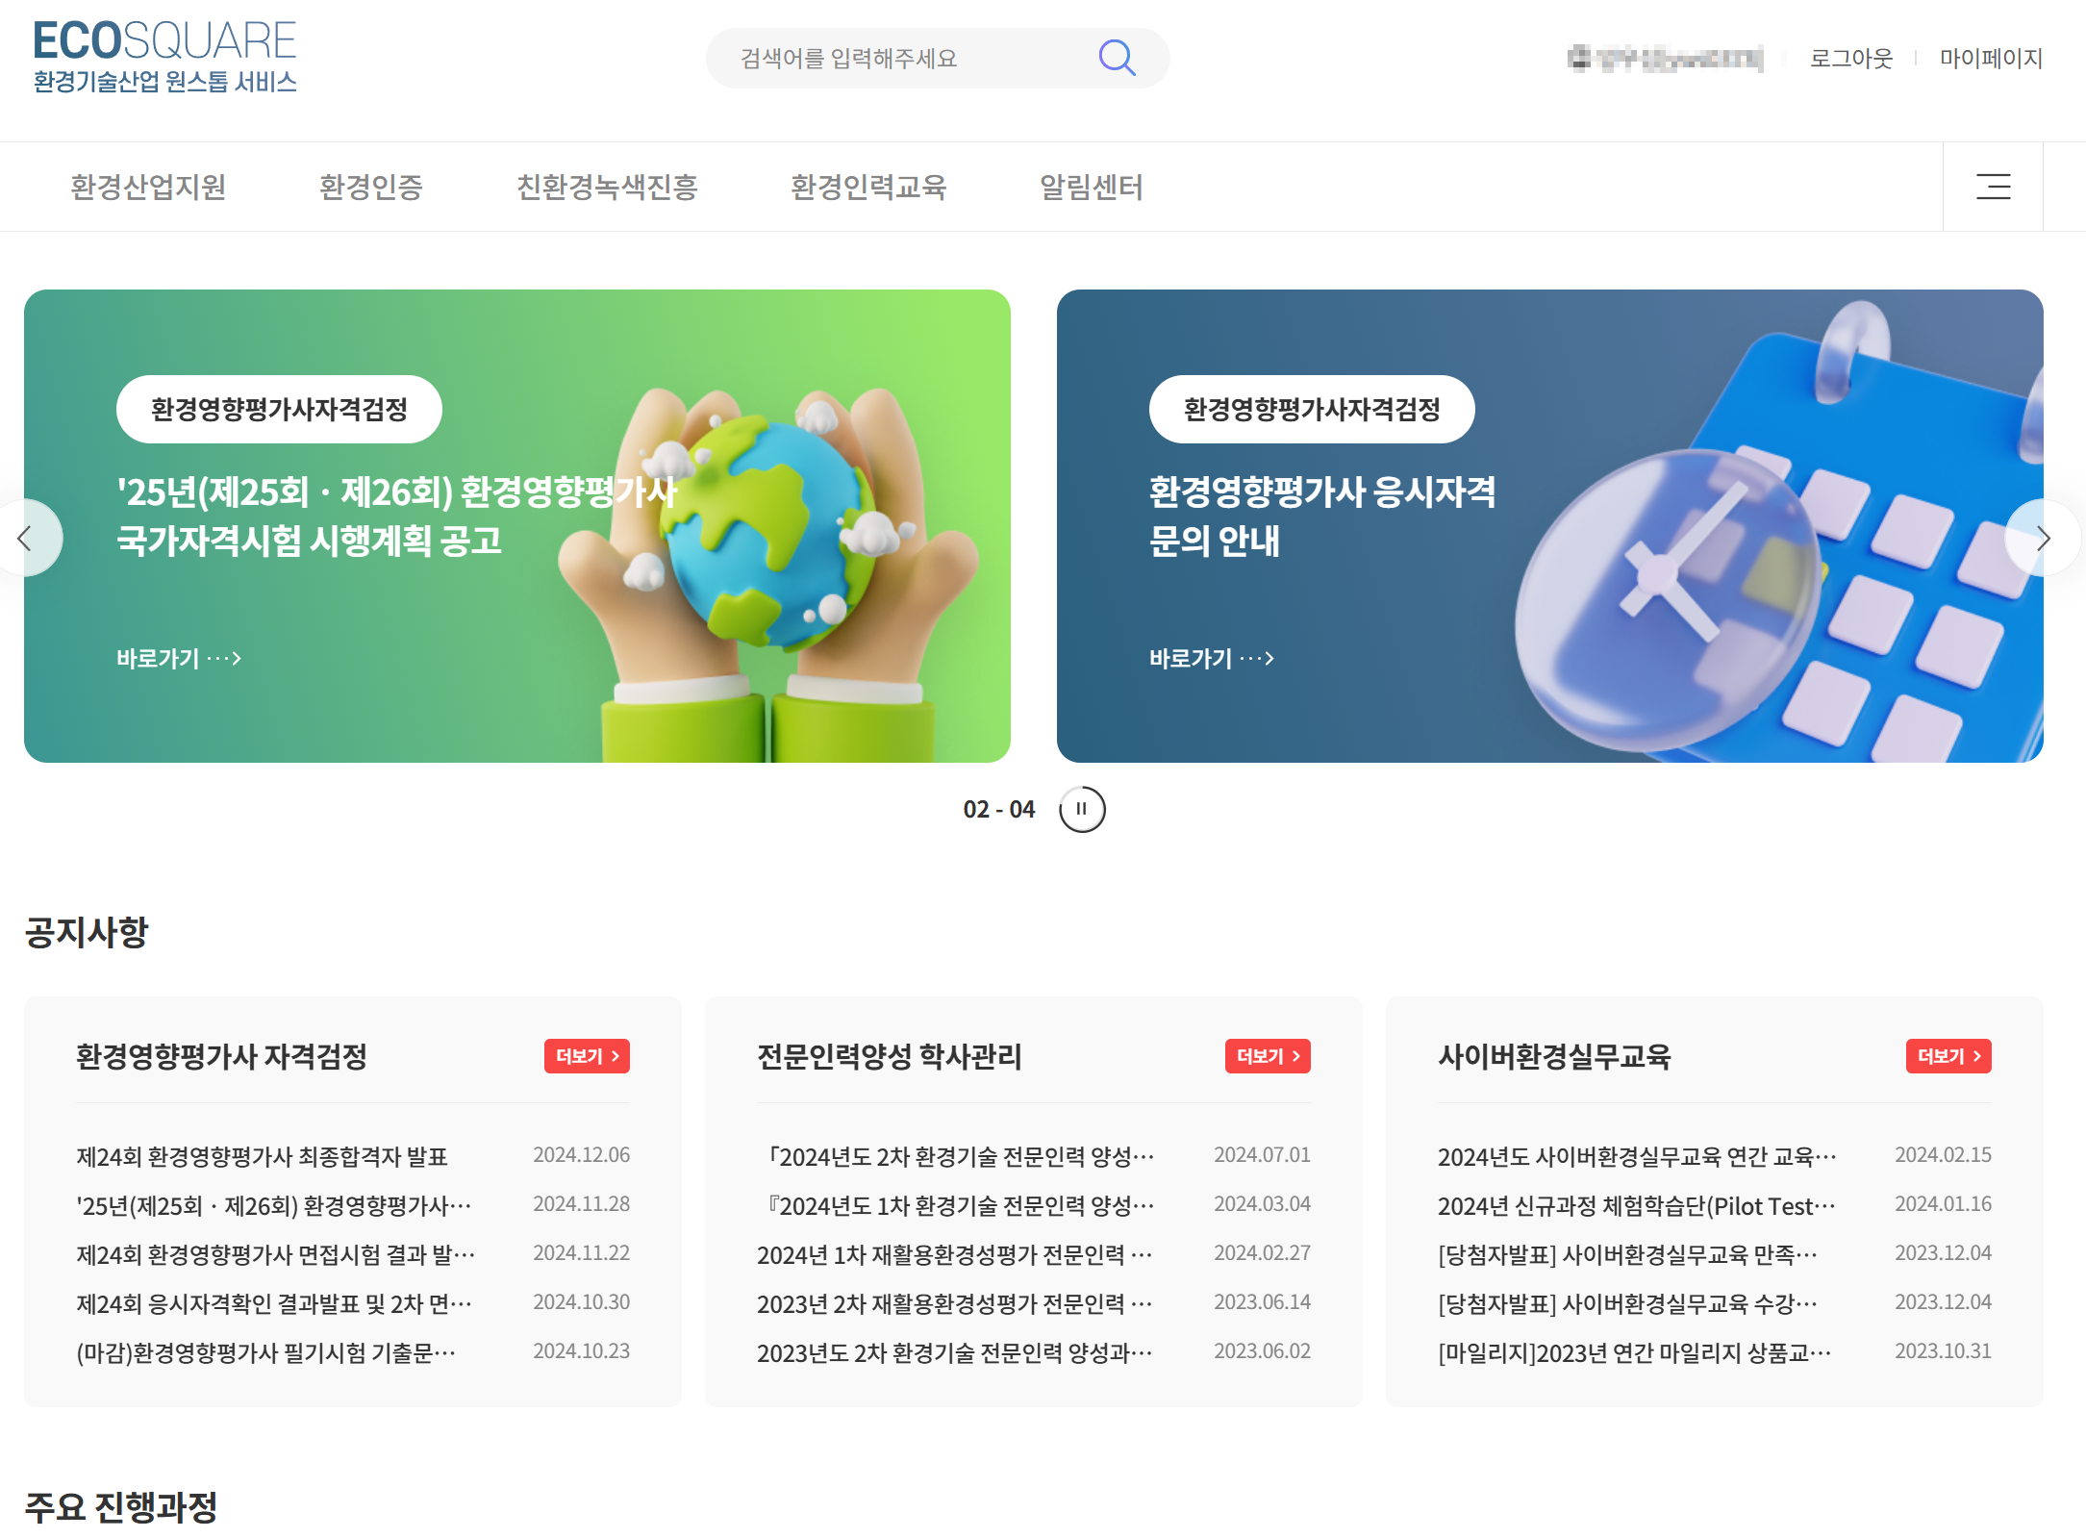Expand 더보기 for 환경영향평가사 자격검정

click(587, 1056)
